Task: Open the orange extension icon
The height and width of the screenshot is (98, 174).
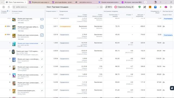Action: click(150, 7)
